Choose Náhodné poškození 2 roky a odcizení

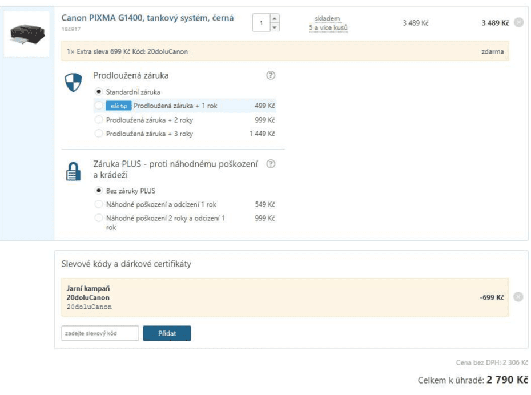point(99,218)
